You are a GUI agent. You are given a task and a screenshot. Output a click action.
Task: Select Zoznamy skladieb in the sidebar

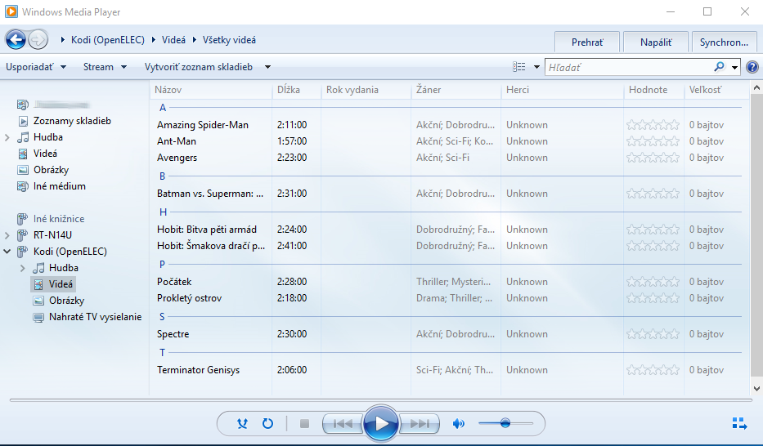click(x=72, y=121)
